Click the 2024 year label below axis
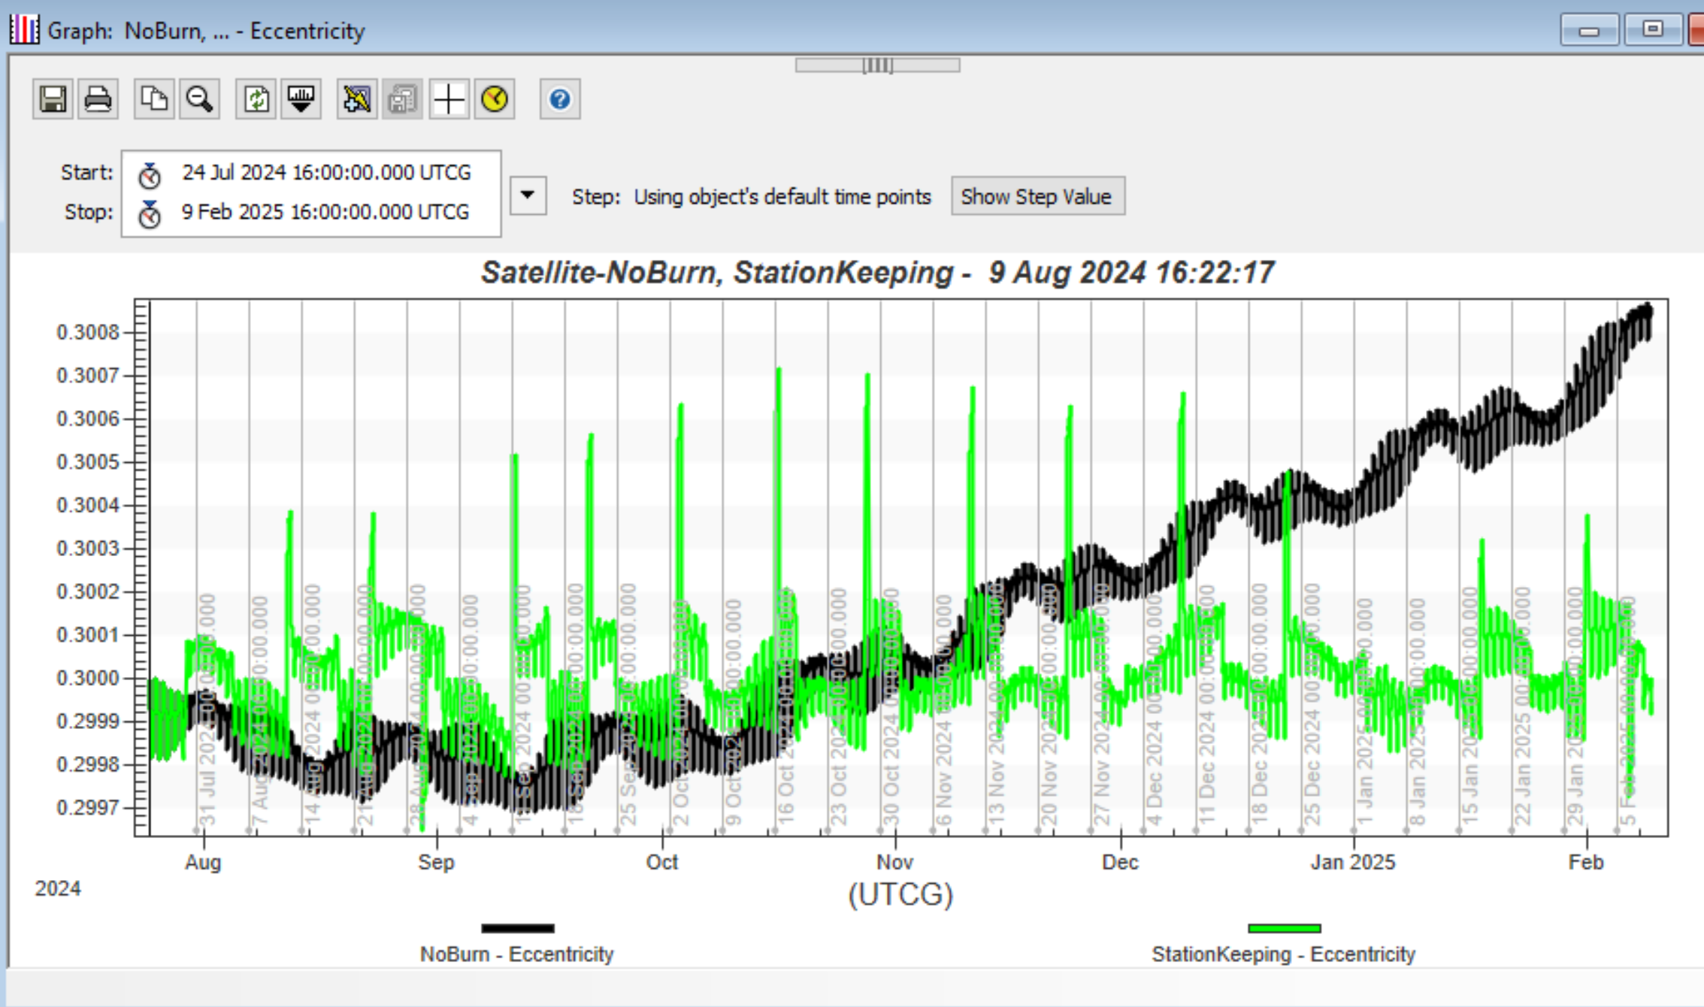 [x=58, y=888]
